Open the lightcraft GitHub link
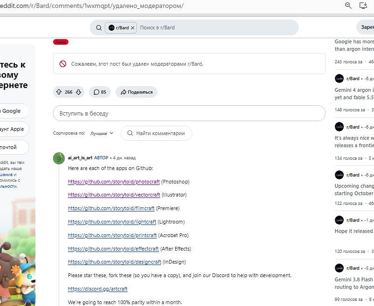Screen dimensions: 374x306 (112, 222)
